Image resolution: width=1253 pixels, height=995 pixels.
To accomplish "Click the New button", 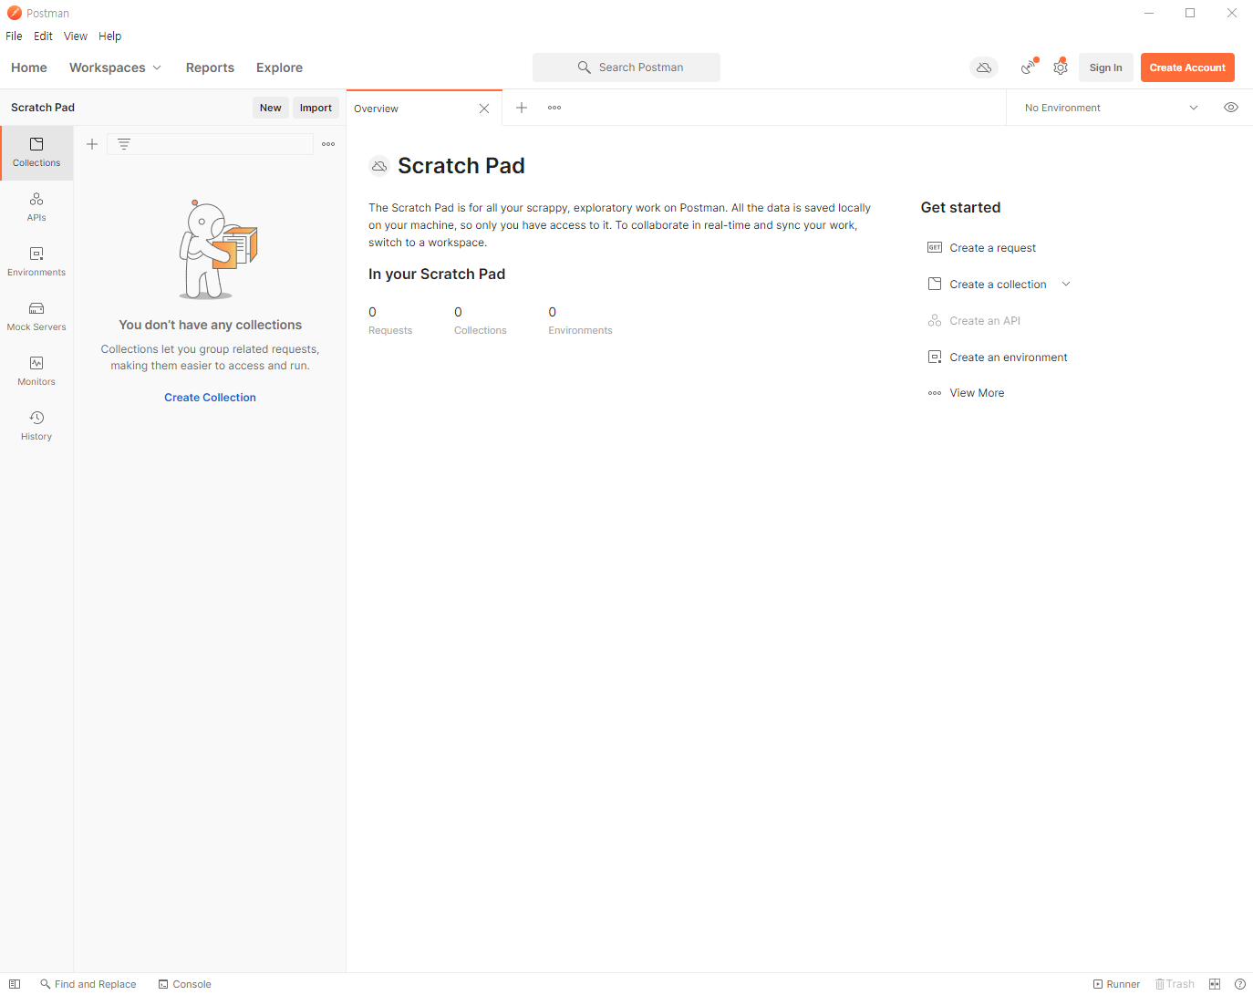I will [271, 108].
